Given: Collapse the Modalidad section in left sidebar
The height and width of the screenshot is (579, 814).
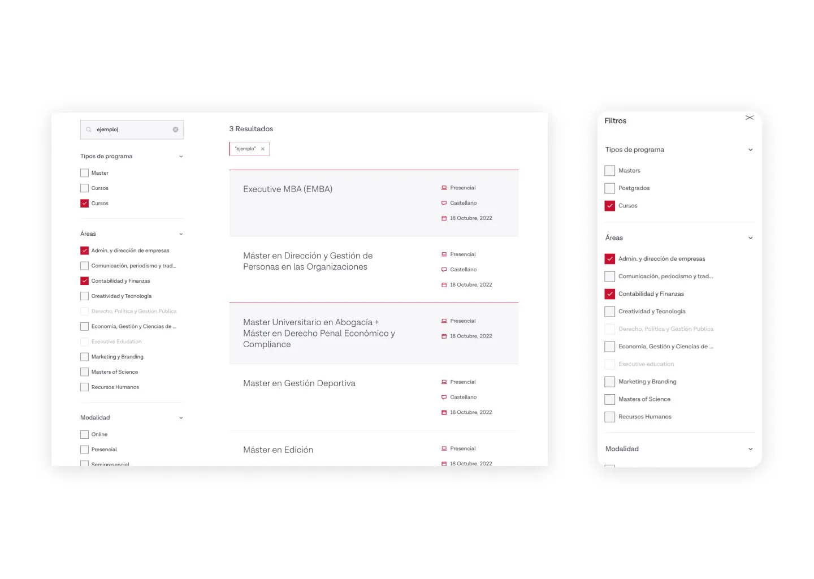Looking at the screenshot, I should coord(181,418).
